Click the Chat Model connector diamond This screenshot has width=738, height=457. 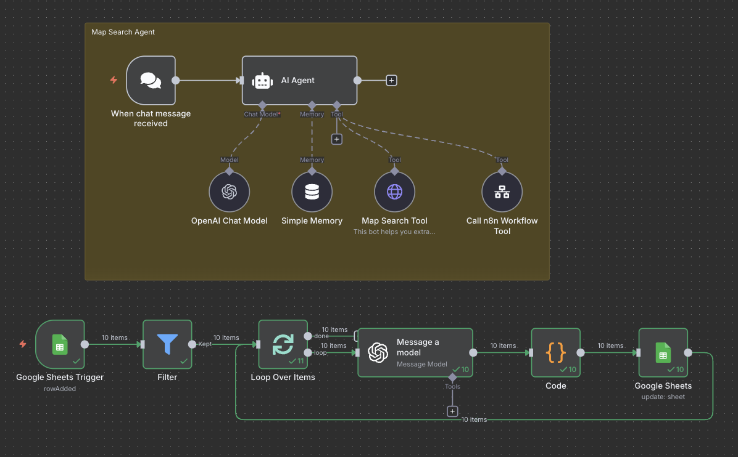262,105
